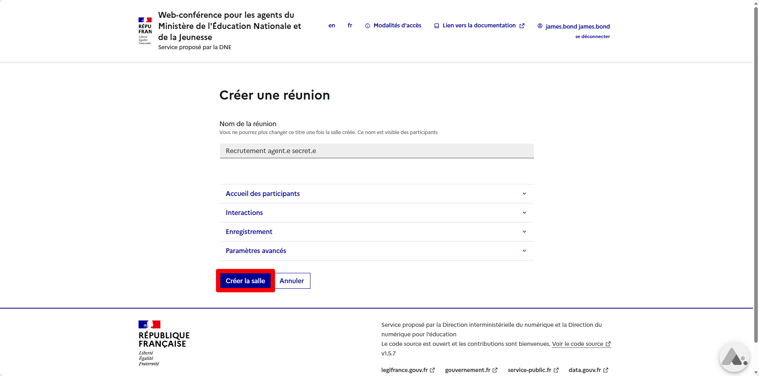759x376 pixels.
Task: Click the Créer la salle button
Action: tap(245, 281)
